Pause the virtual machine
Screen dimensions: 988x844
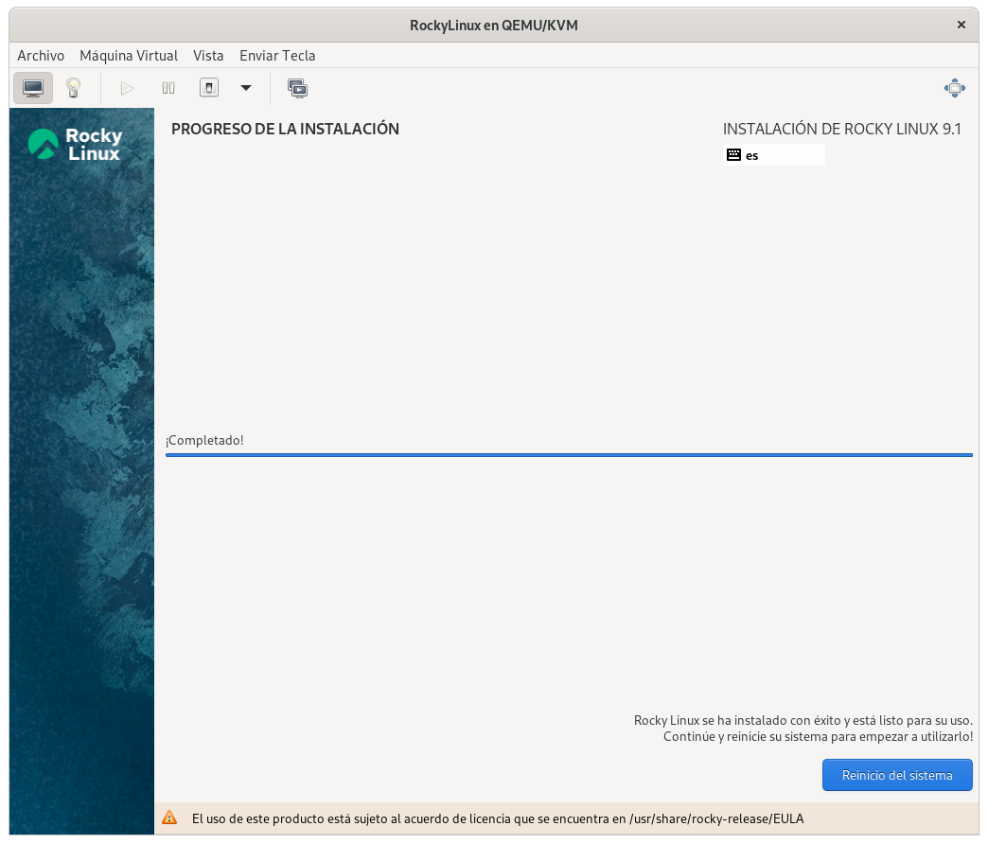point(168,88)
